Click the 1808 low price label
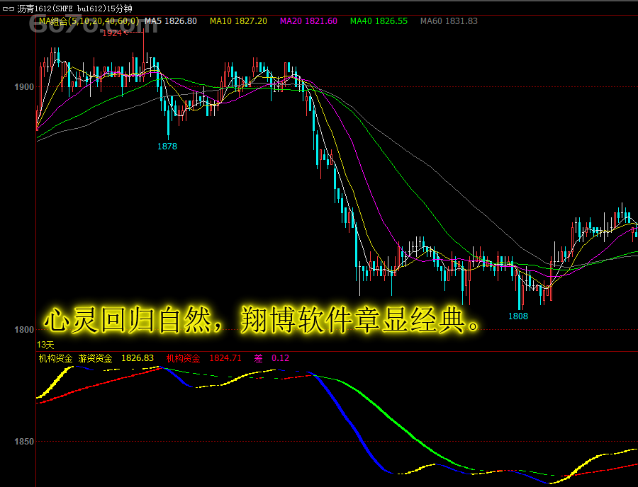 pos(518,316)
